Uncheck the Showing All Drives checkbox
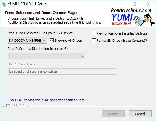Screen dimensions: 156x121 (52, 41)
